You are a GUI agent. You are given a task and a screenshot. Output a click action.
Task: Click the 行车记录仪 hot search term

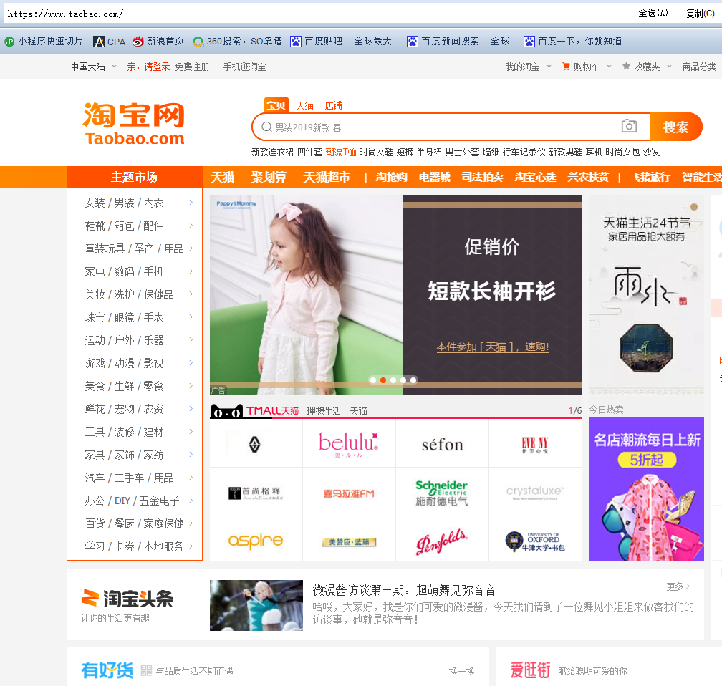point(524,152)
